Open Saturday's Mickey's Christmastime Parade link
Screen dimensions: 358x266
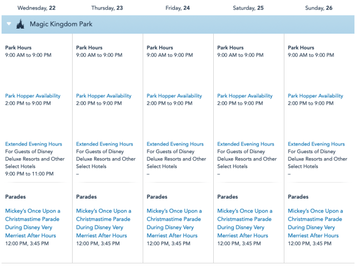pos(245,223)
